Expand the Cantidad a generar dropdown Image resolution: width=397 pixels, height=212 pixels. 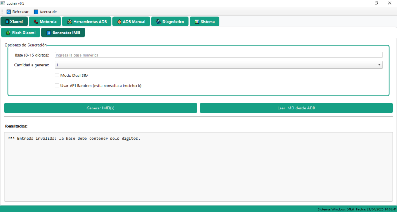click(x=379, y=65)
